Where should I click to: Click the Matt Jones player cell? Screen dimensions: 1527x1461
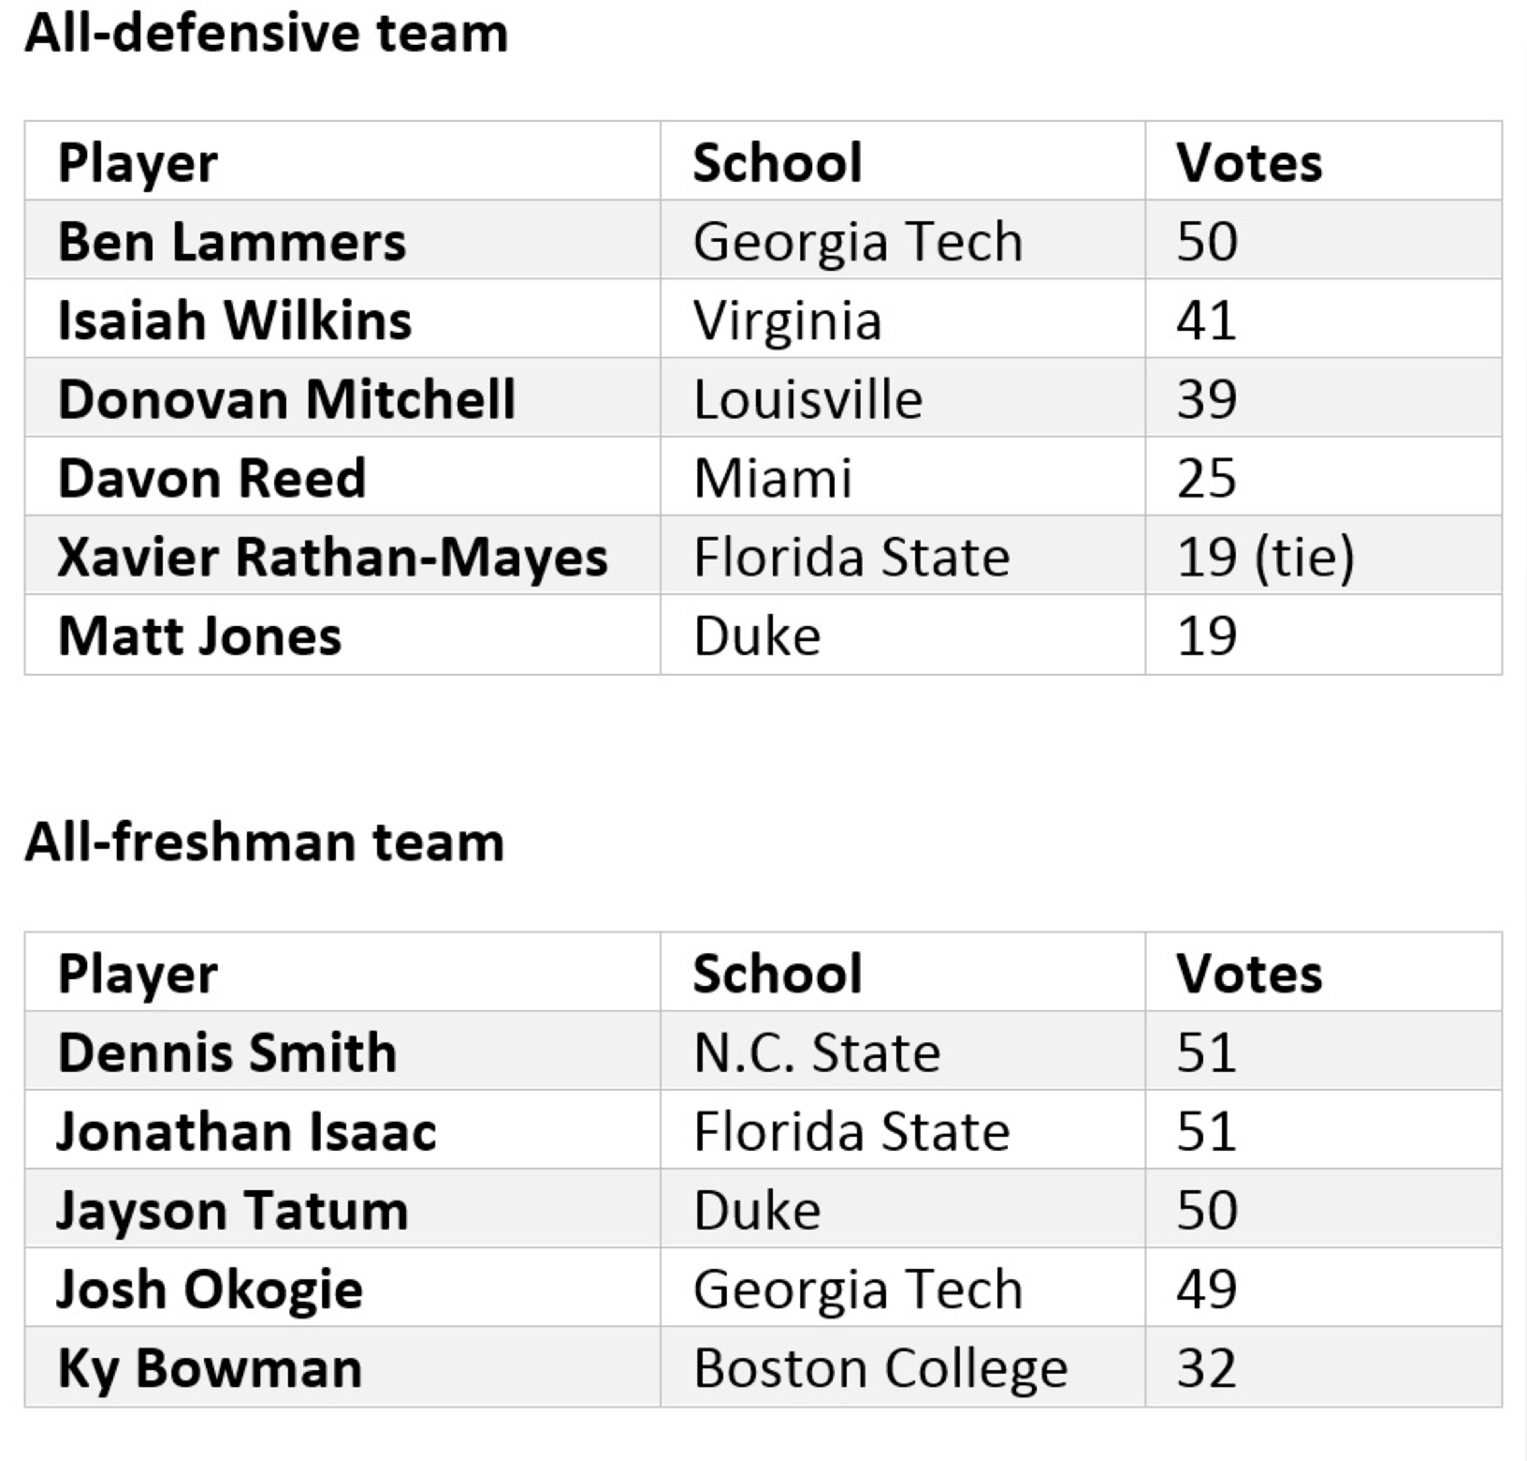pyautogui.click(x=200, y=636)
